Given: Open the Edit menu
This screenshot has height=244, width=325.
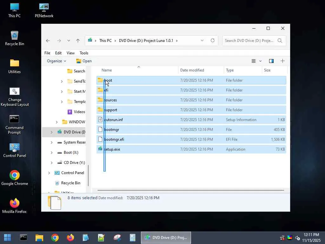Looking at the screenshot, I should click(58, 53).
